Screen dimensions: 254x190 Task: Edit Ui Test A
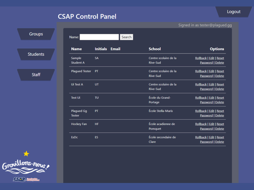tap(212, 84)
